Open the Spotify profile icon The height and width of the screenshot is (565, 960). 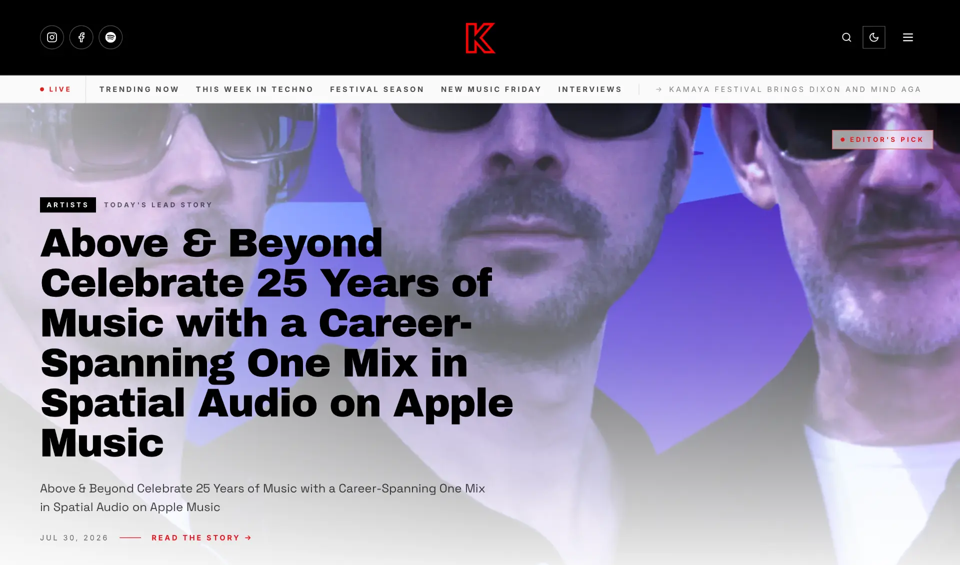click(x=110, y=37)
